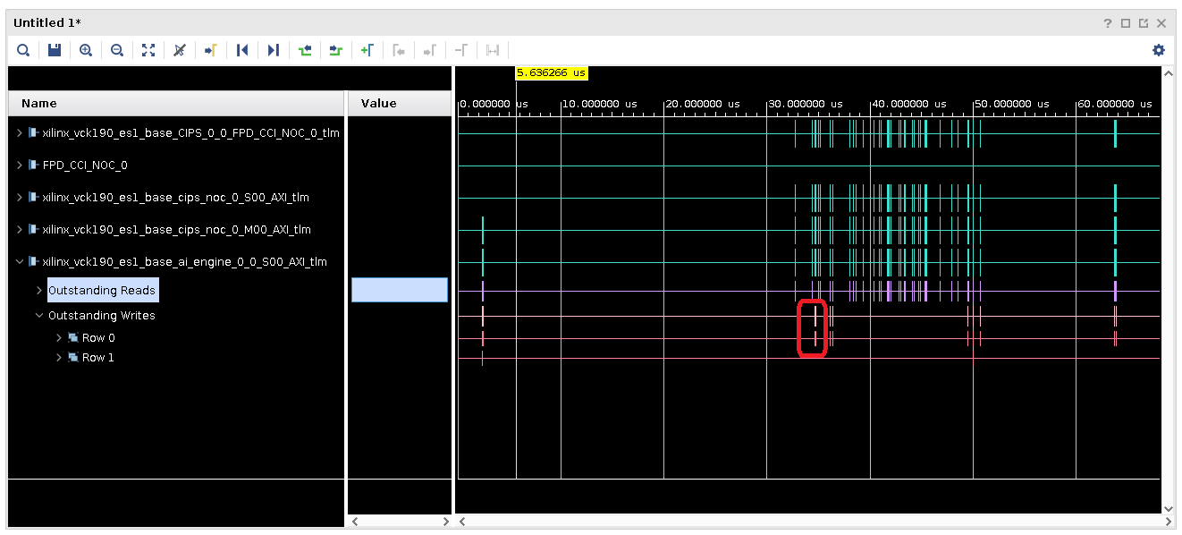Zoom out of the waveform
The width and height of the screenshot is (1182, 535).
click(117, 50)
